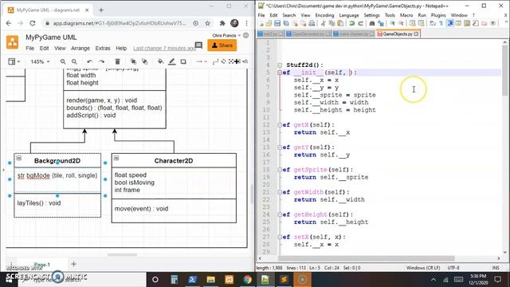510x287 pixels.
Task: Redo with Notepad++ toolbar arrow
Action: (x=360, y=23)
